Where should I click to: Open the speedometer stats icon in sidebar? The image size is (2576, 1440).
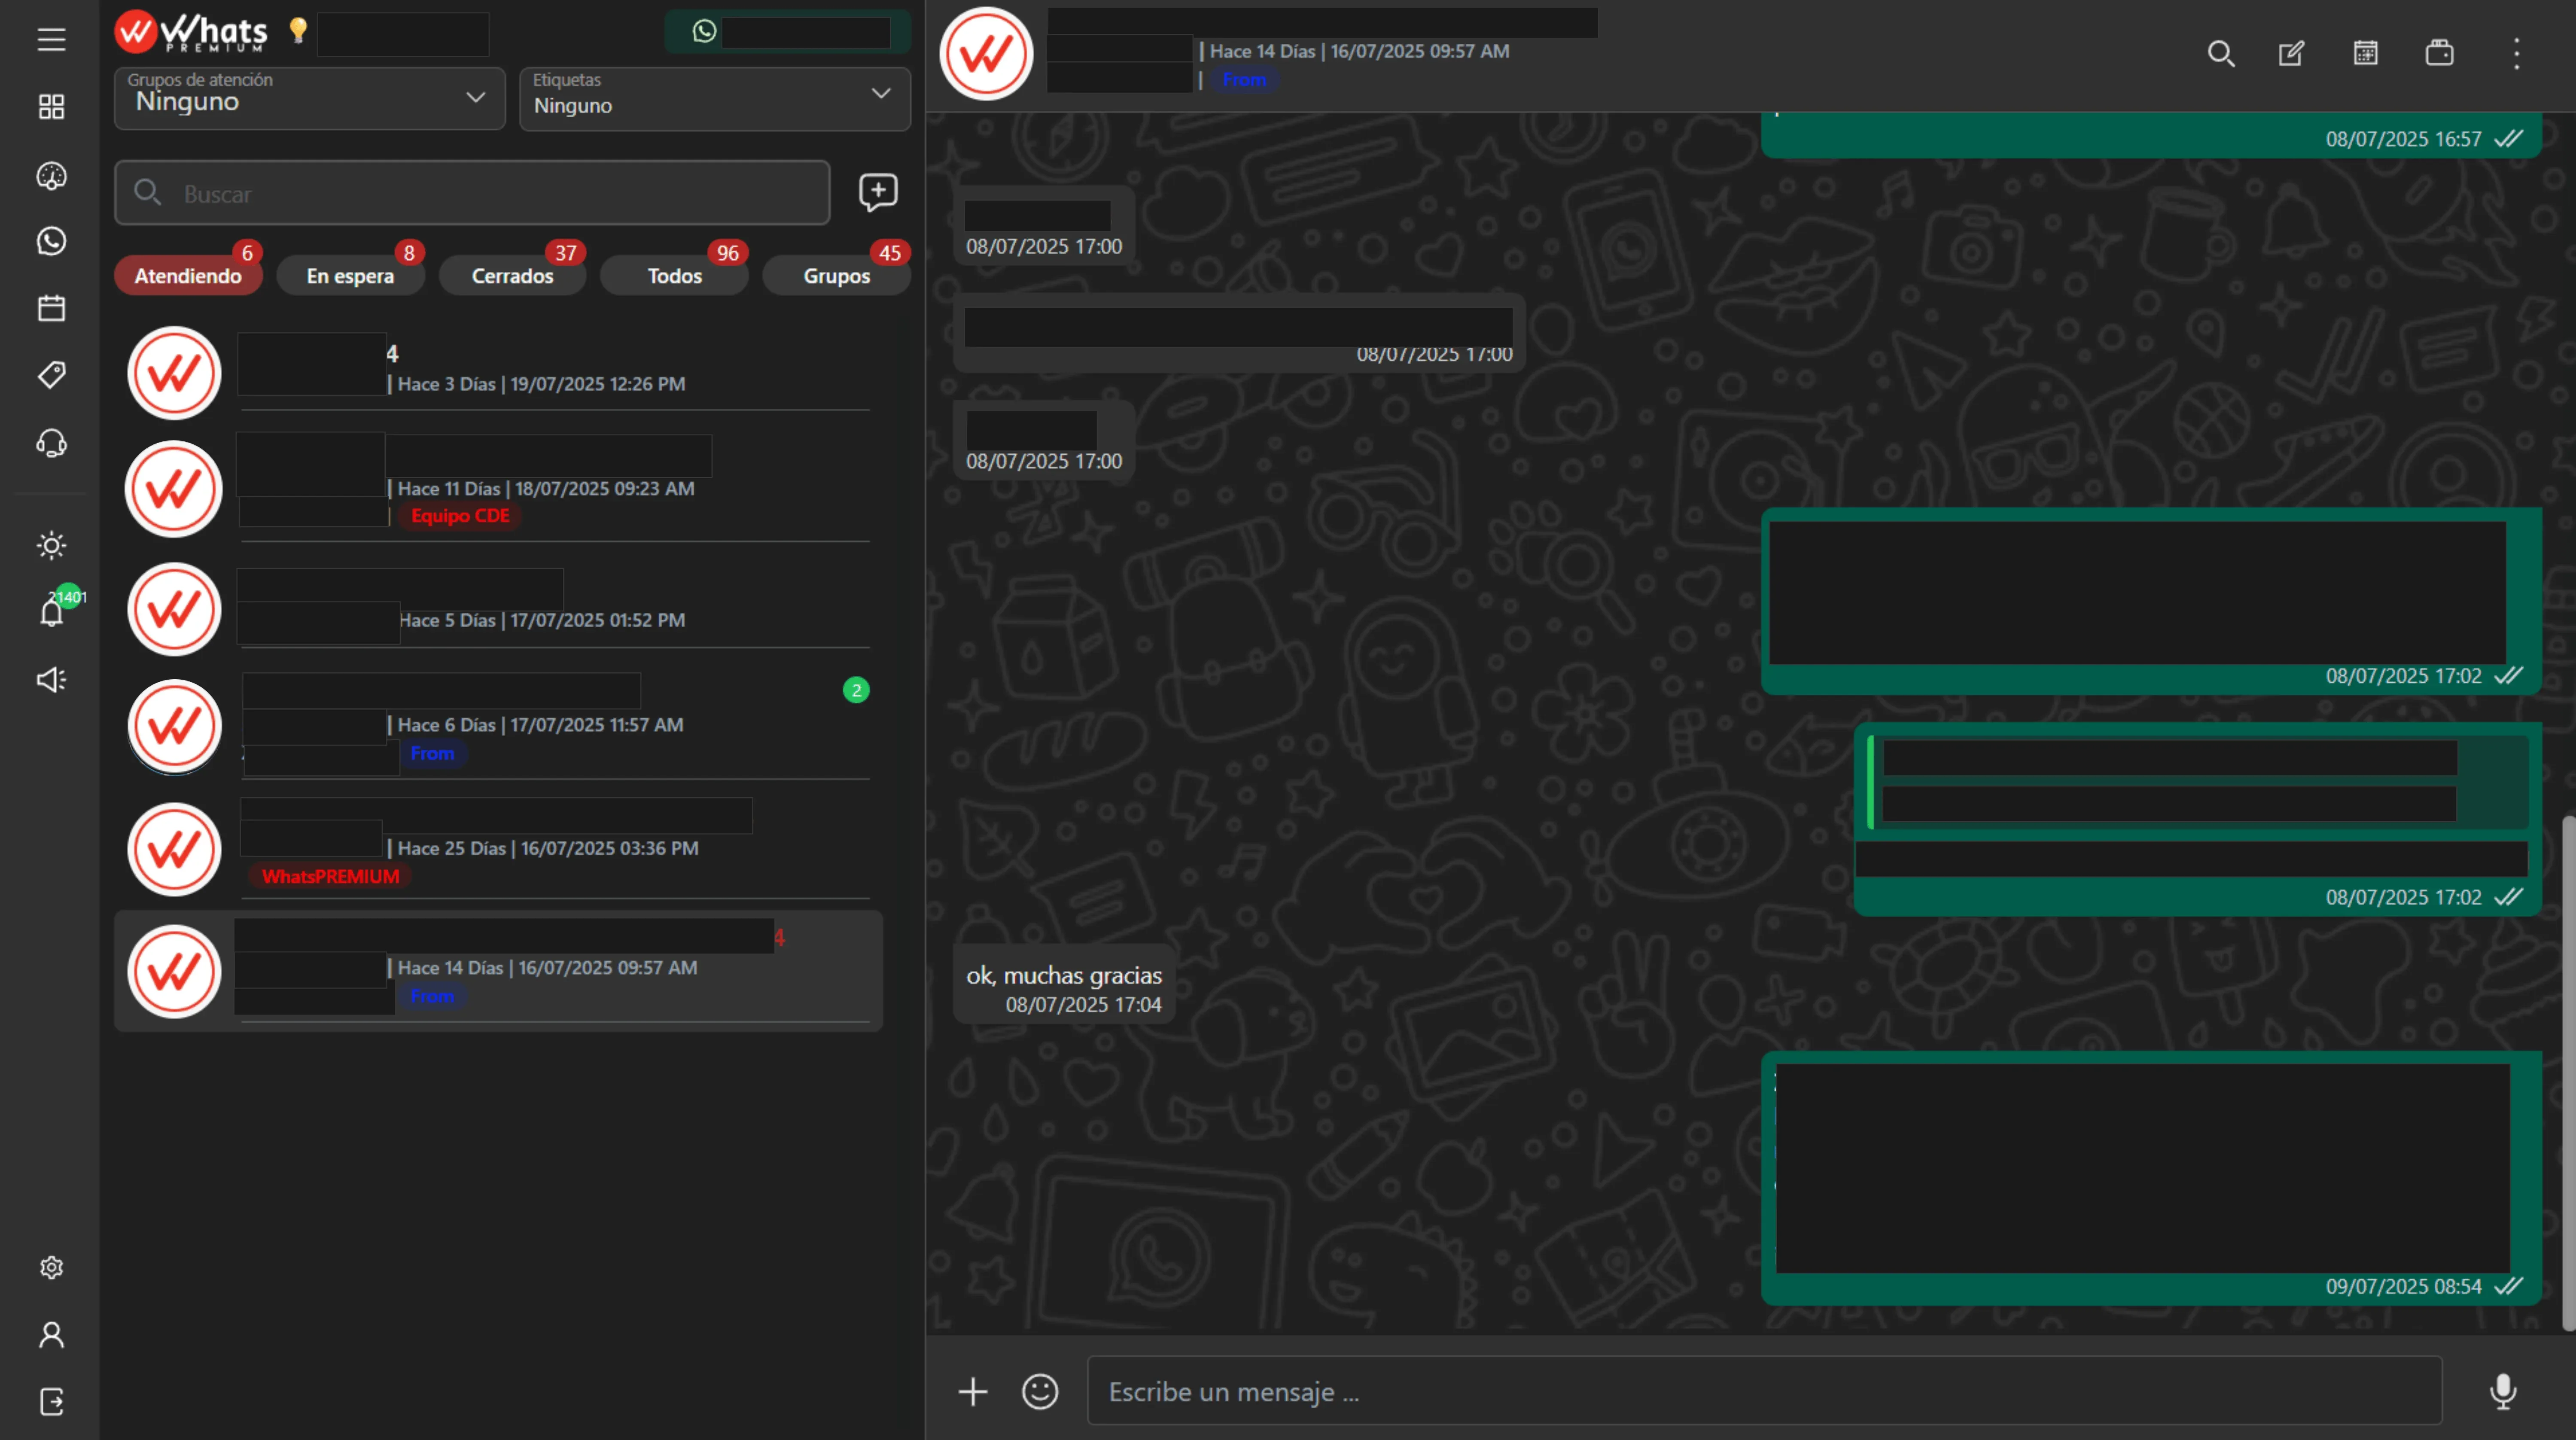click(51, 176)
